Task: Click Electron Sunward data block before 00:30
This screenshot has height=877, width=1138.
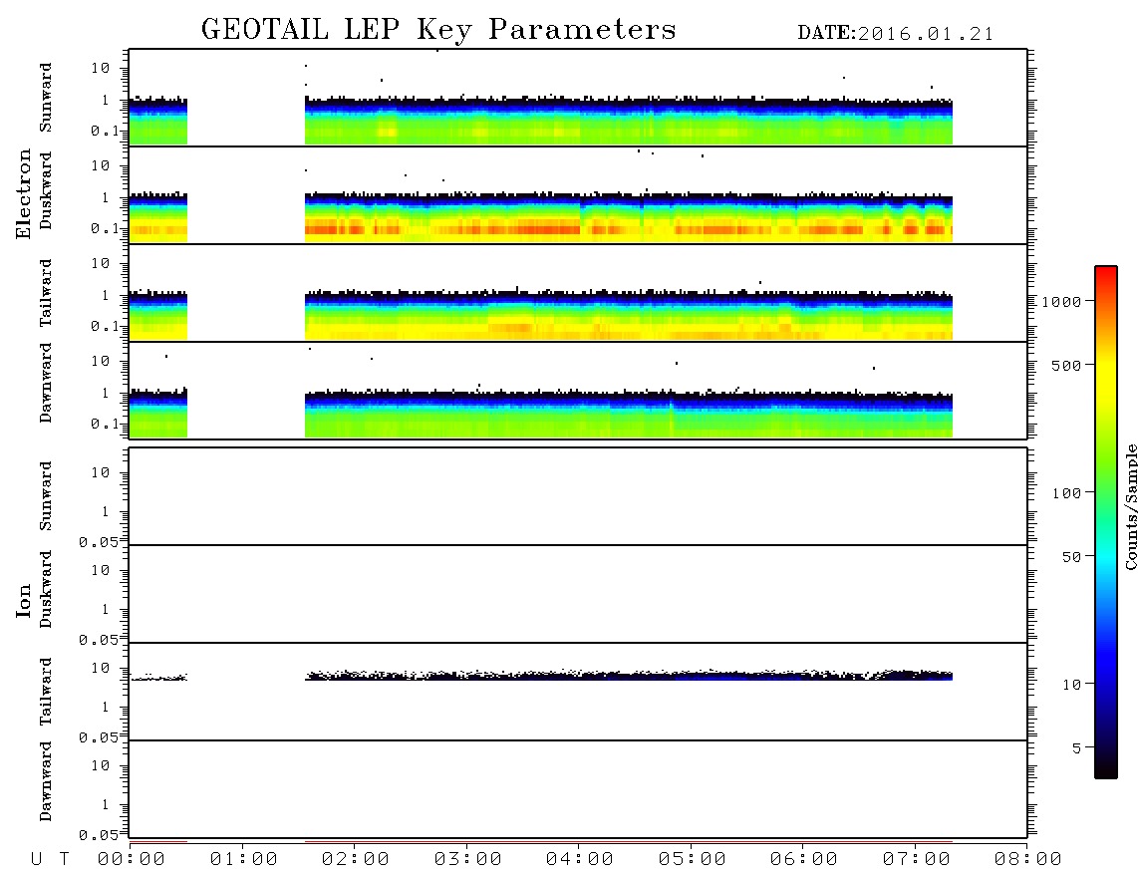Action: (158, 122)
